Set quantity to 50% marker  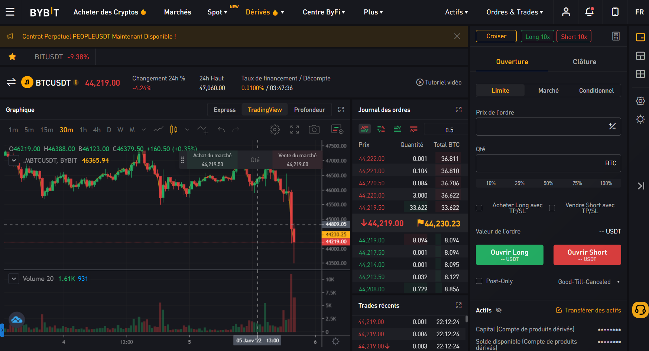[x=548, y=183]
